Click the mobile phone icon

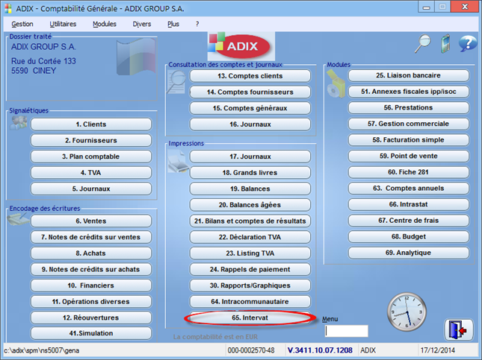(445, 44)
